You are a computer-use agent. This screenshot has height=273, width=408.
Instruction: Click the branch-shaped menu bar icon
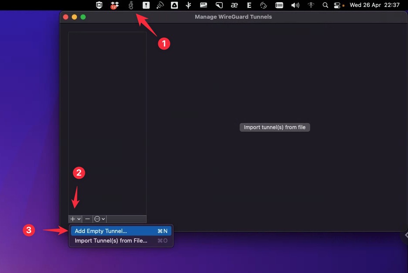pos(188,5)
